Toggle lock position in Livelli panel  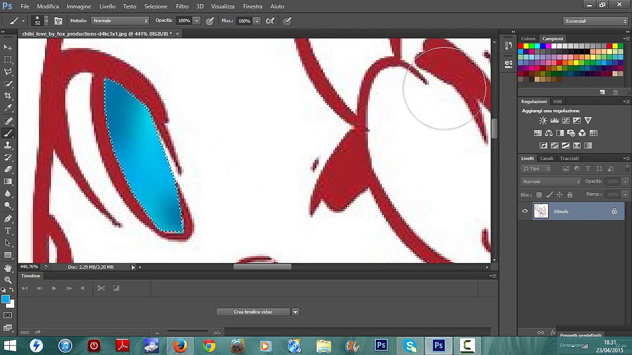(x=559, y=195)
